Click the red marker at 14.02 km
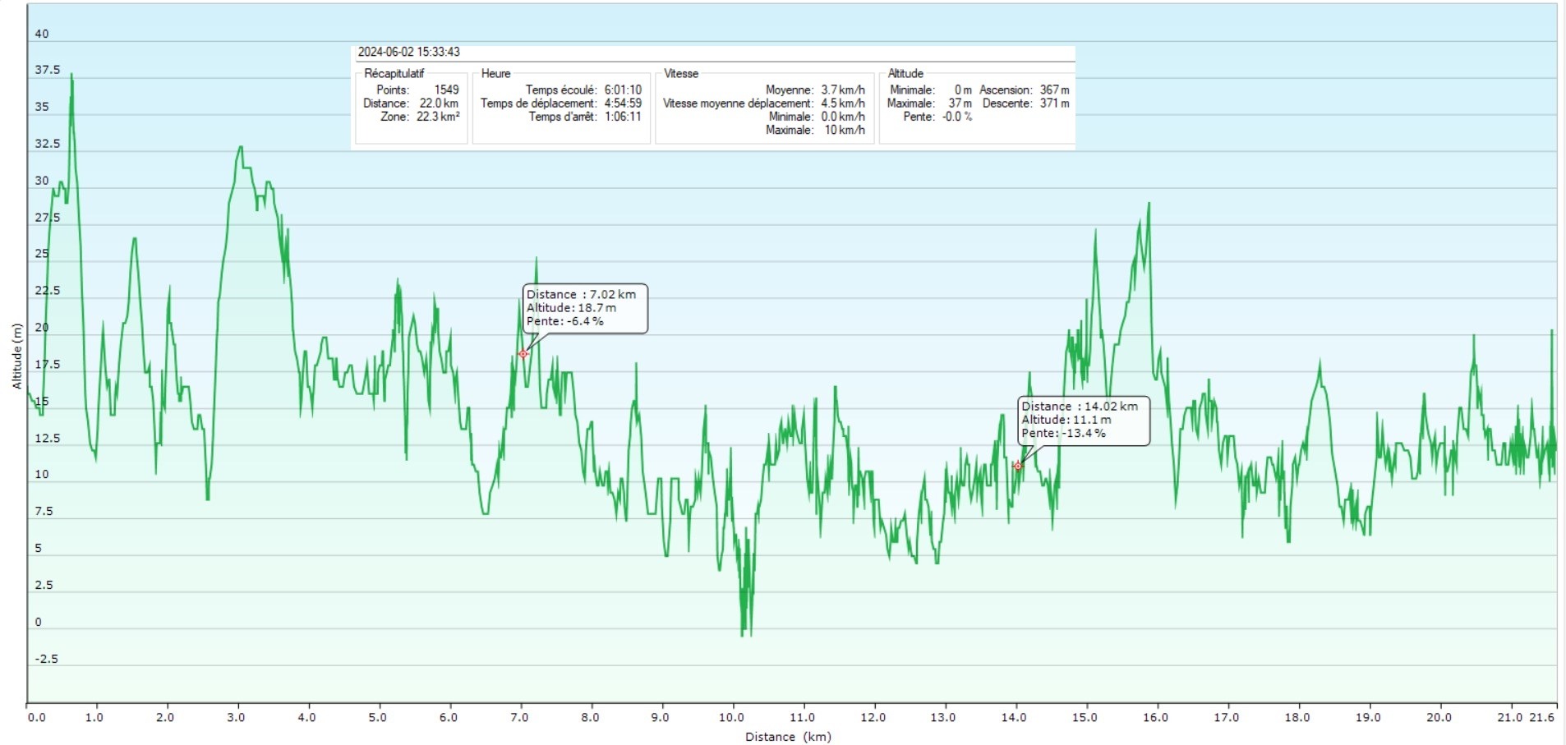 click(x=1018, y=466)
